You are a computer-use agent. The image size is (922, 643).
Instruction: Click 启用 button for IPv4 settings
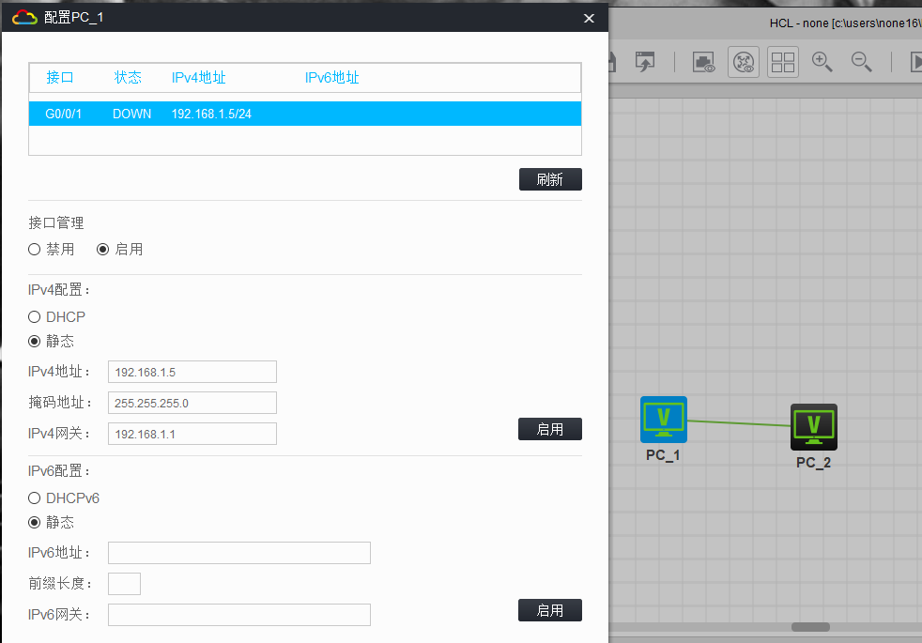pyautogui.click(x=550, y=429)
